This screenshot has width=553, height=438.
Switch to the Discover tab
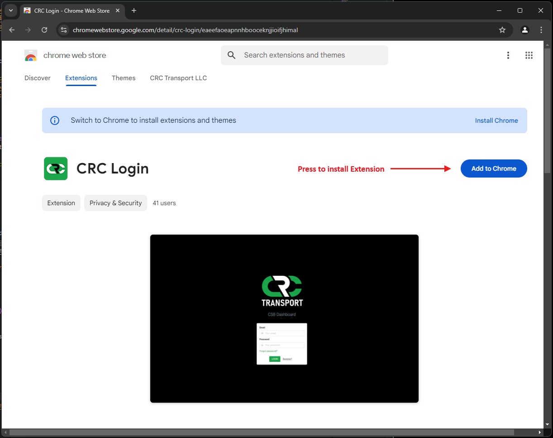point(38,78)
